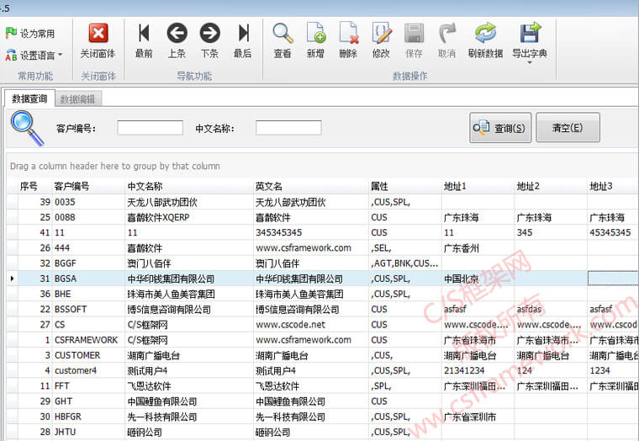Add a new record with 新增
The image size is (639, 441).
pyautogui.click(x=315, y=34)
